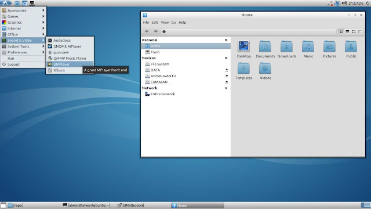Collapse the Personal section

click(x=226, y=40)
